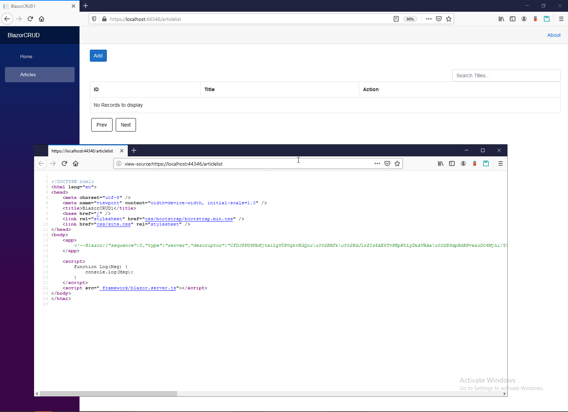
Task: Close the BlazorCRUD1 tab
Action: [x=73, y=6]
